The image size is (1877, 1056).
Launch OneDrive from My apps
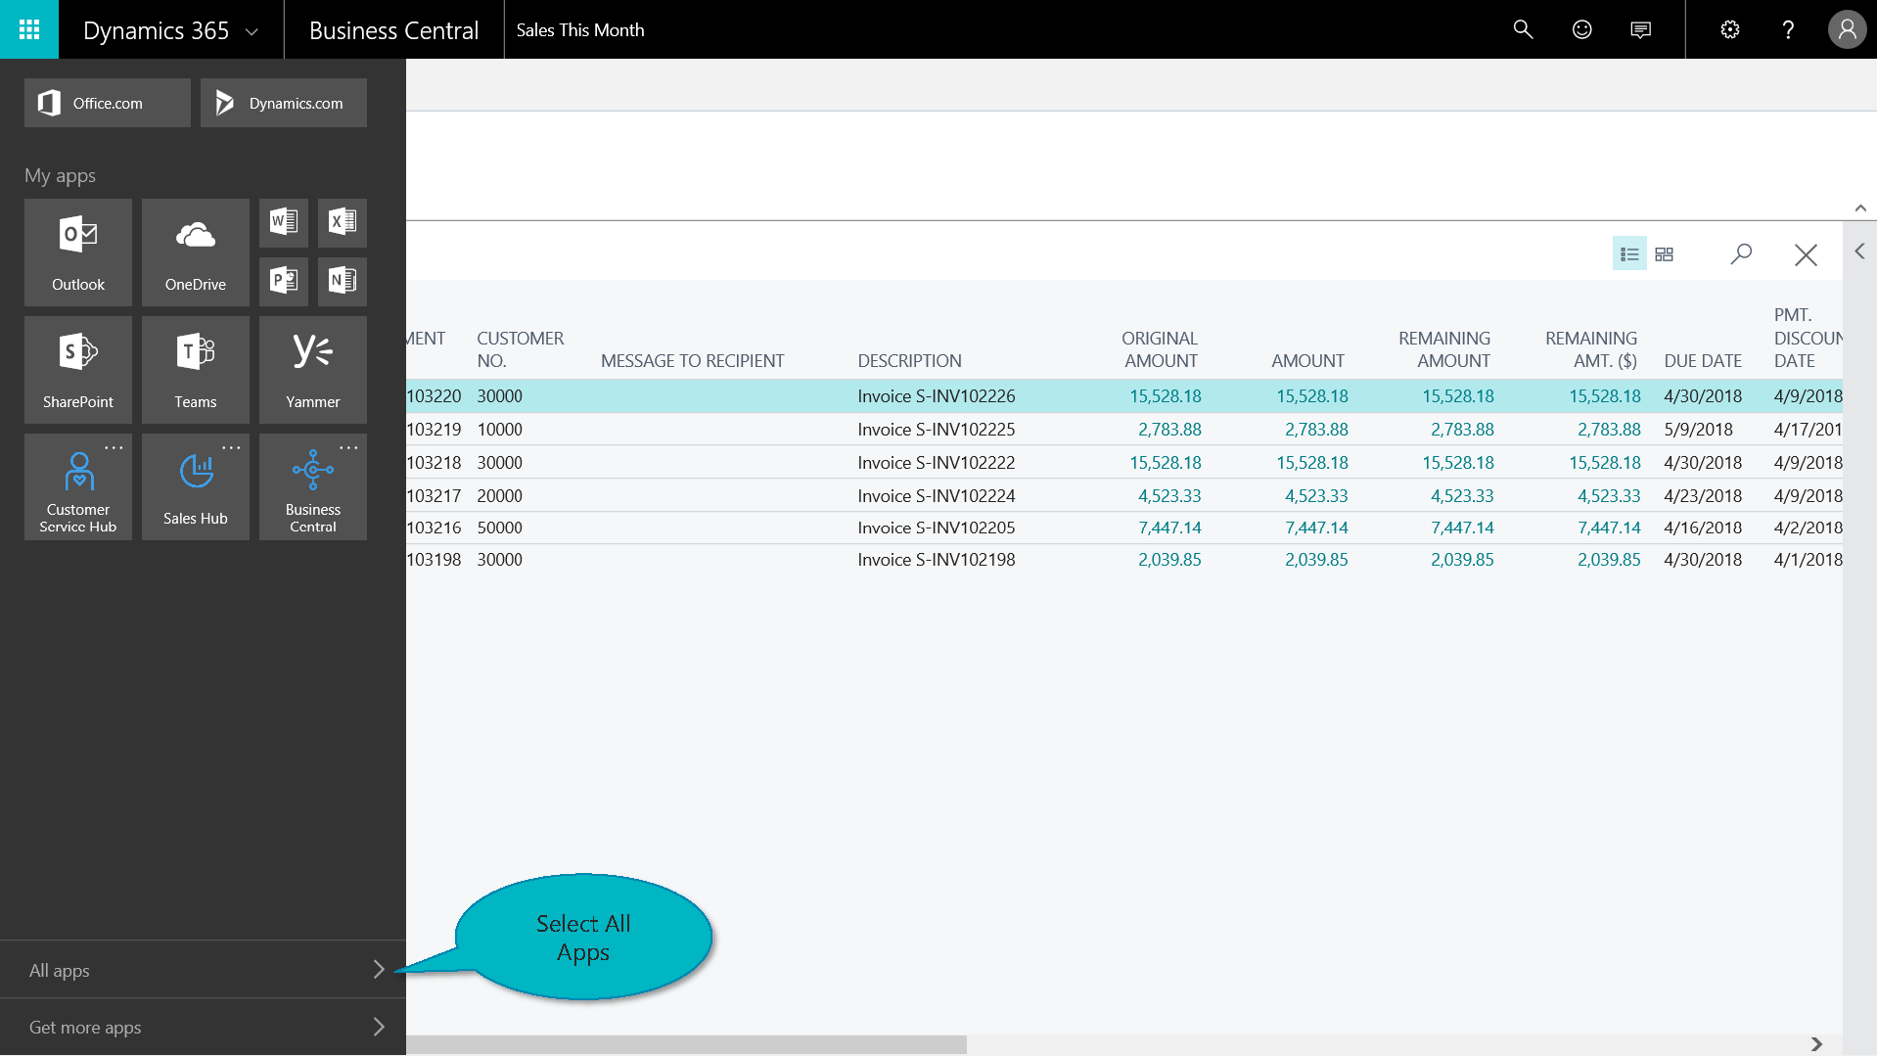click(x=196, y=252)
